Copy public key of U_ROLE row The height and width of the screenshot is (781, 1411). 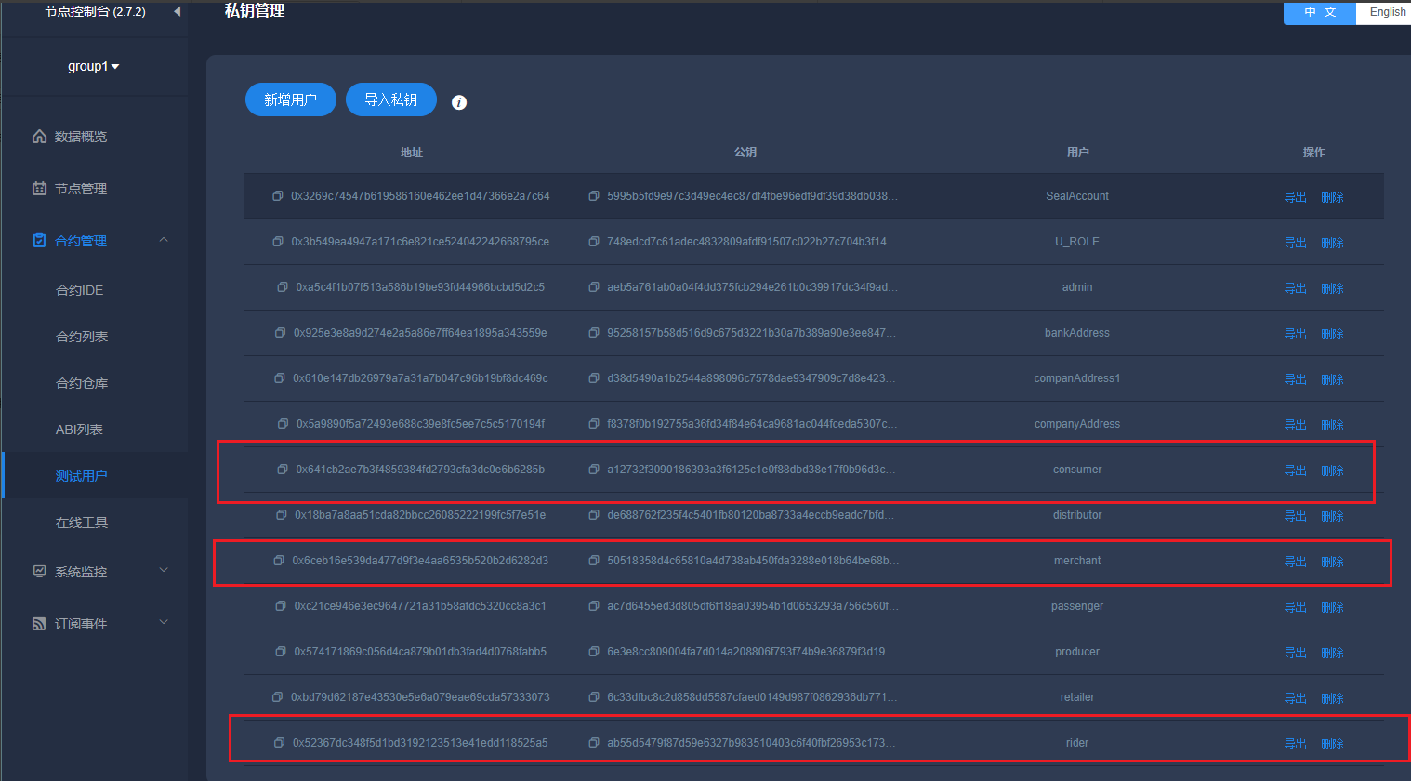[593, 242]
